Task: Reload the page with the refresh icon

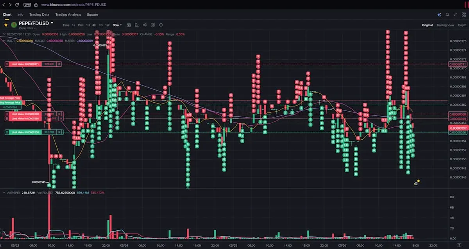Action: (x=17, y=5)
